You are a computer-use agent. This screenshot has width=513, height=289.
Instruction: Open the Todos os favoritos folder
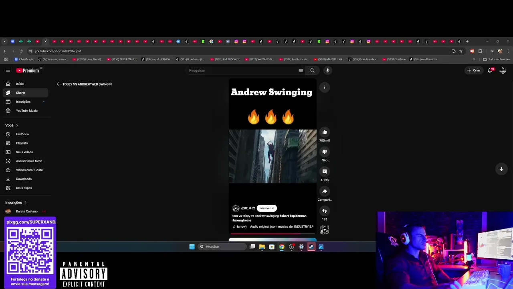click(497, 59)
